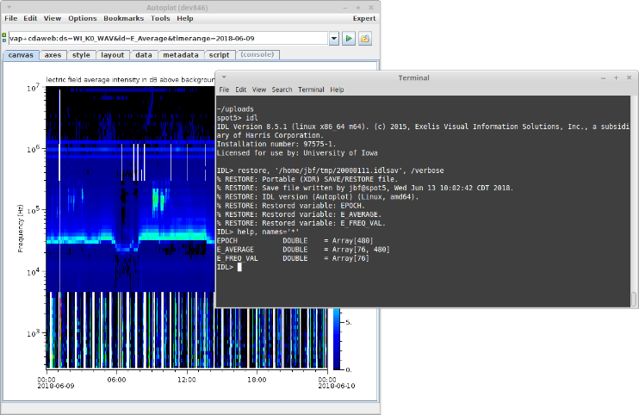Open Autoplot Help menu

[x=184, y=18]
